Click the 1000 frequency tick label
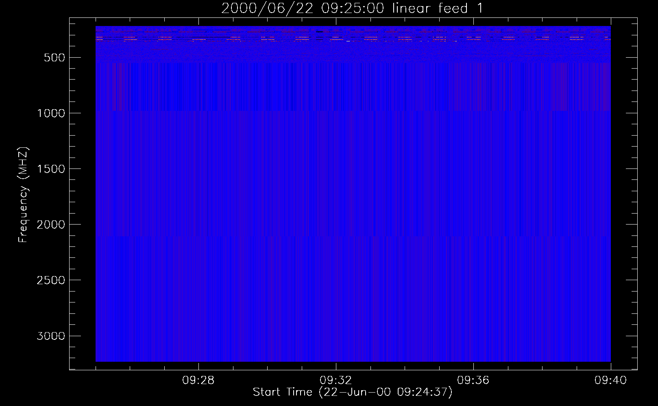The height and width of the screenshot is (406, 658). click(x=51, y=113)
